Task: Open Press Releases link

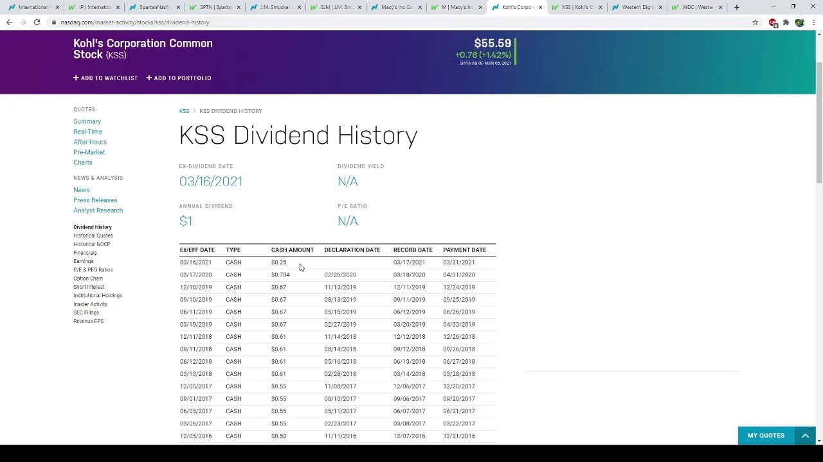Action: coord(95,200)
